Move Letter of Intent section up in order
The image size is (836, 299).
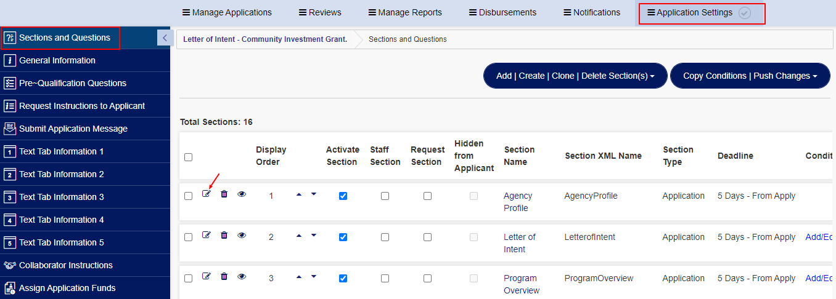click(x=299, y=235)
